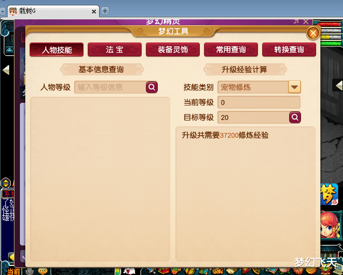
Task: Open the tab list dropdown arrow
Action: pyautogui.click(x=3, y=11)
